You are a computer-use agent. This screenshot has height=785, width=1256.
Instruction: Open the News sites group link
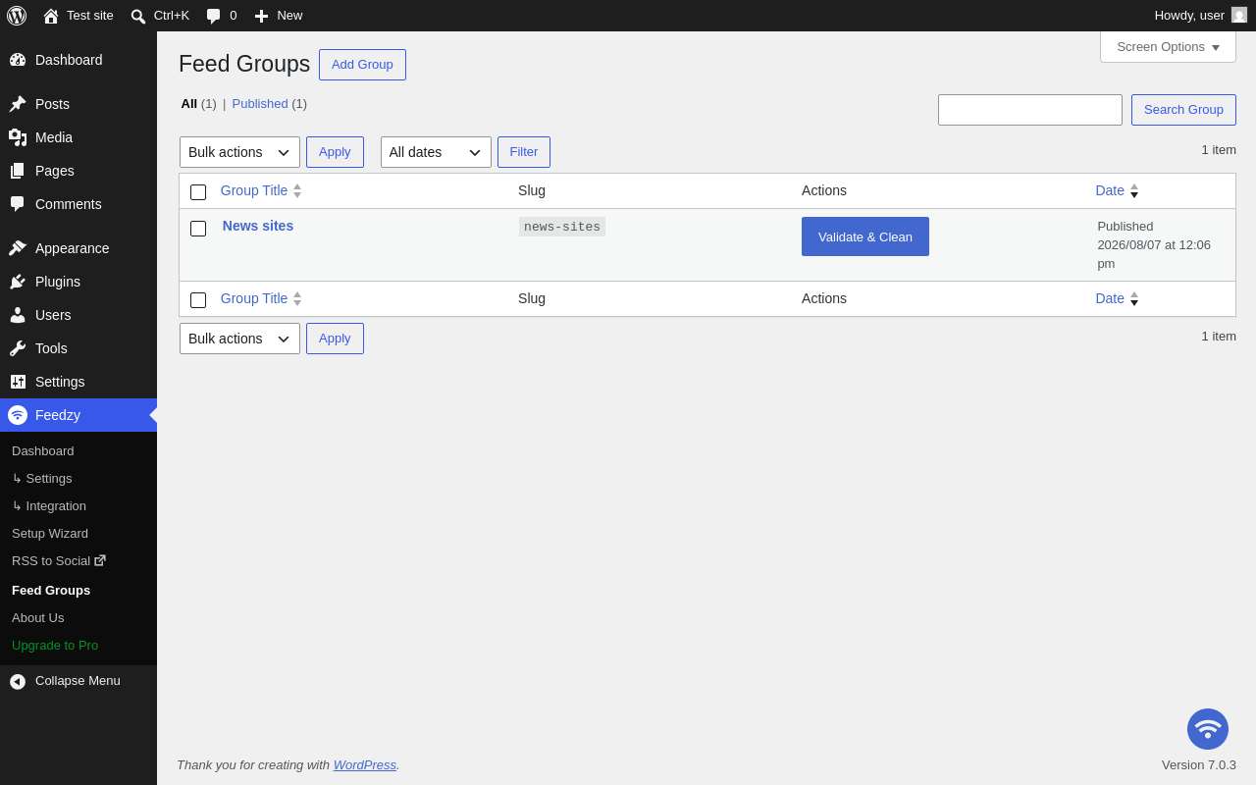258,226
